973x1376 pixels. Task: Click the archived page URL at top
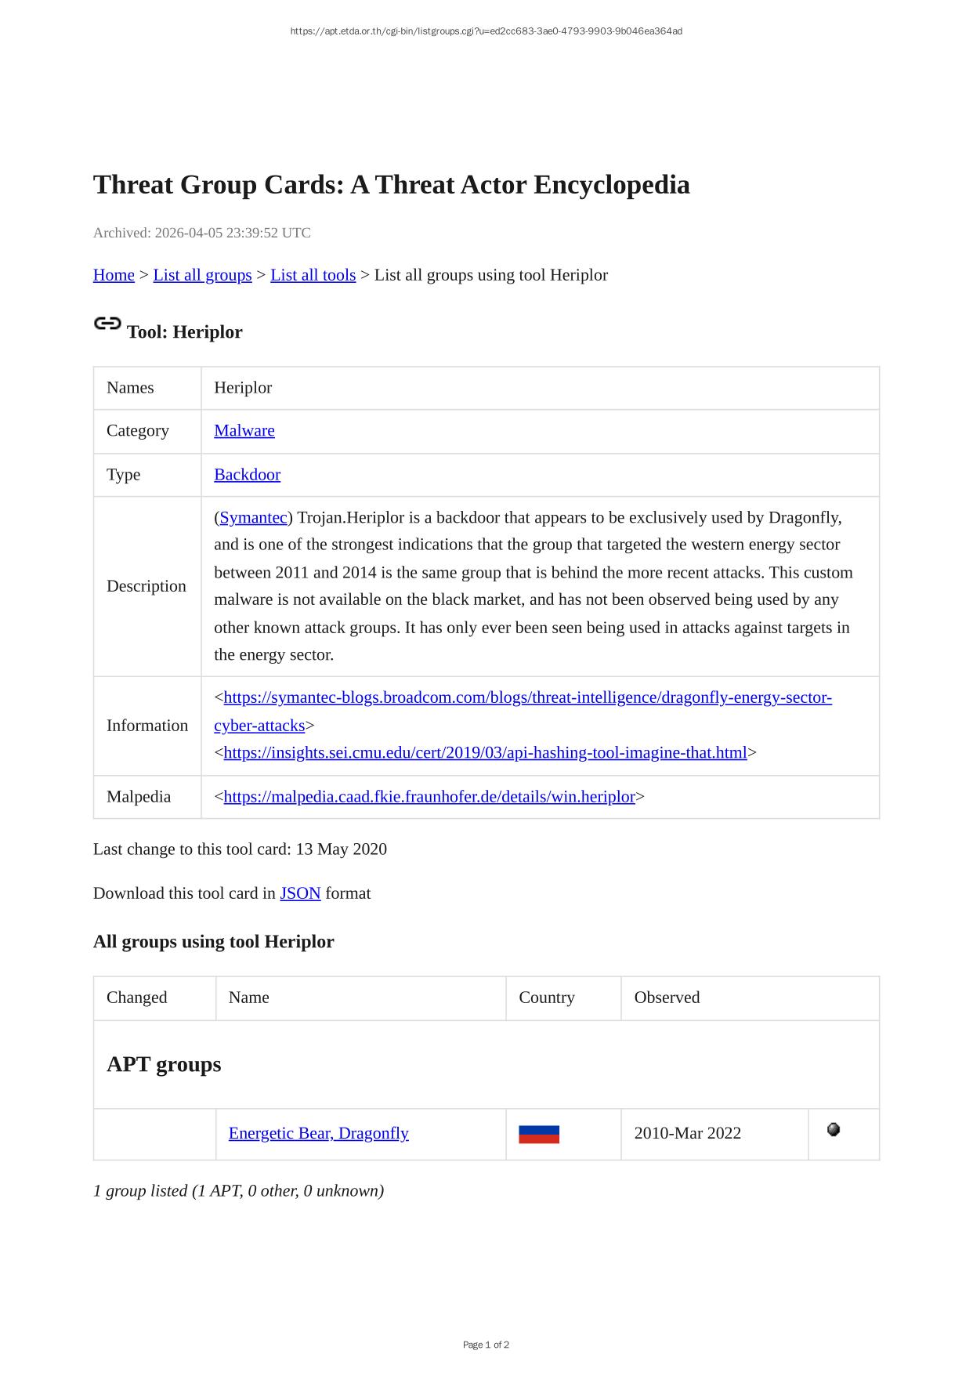pos(486,31)
